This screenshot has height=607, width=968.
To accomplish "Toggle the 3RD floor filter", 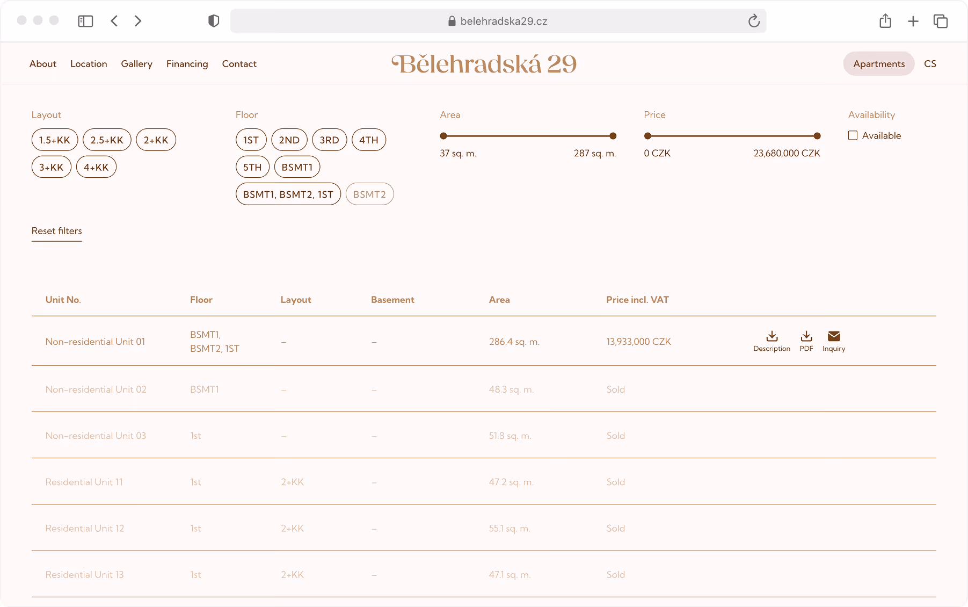I will pyautogui.click(x=329, y=140).
